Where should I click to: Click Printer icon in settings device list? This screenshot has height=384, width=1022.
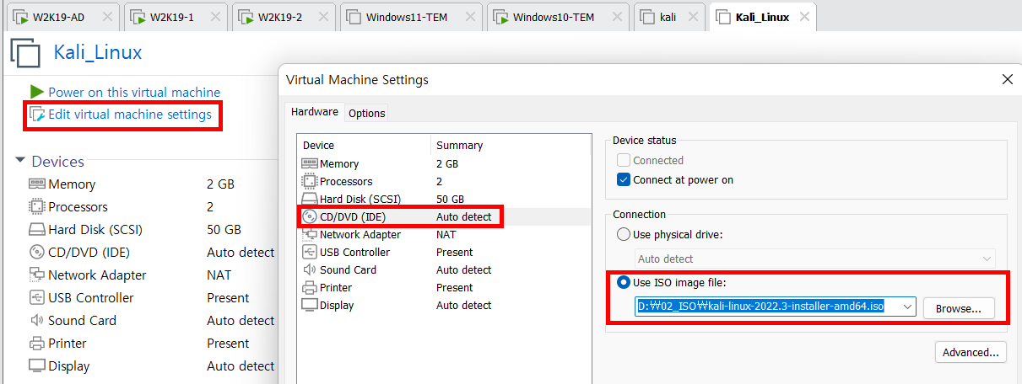tap(310, 287)
